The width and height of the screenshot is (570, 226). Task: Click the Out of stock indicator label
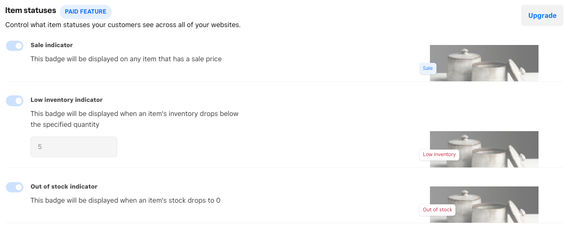64,186
